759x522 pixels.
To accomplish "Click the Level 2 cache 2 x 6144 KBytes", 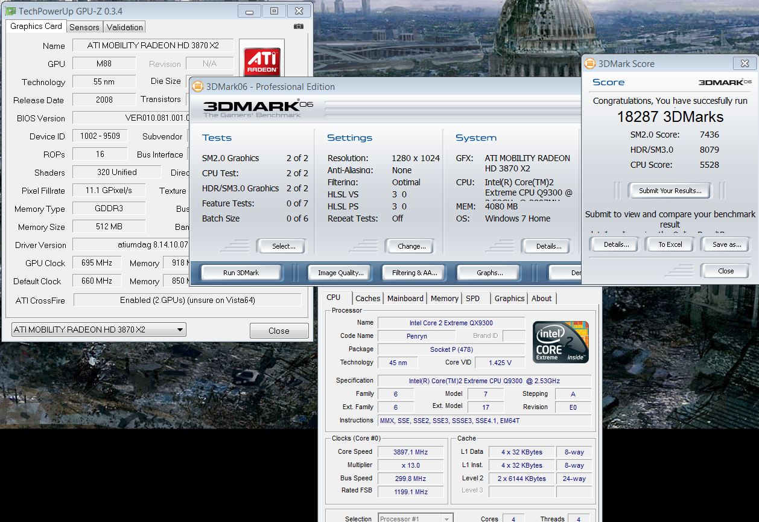I will (x=521, y=478).
